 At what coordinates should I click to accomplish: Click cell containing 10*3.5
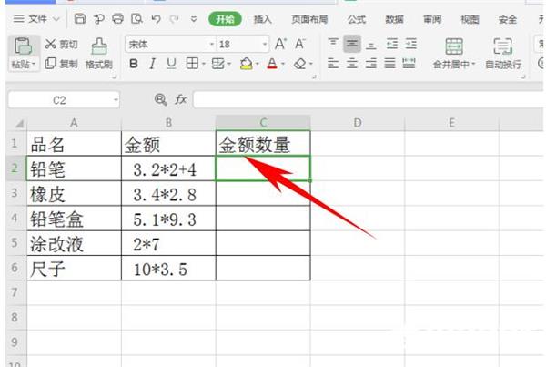point(168,268)
